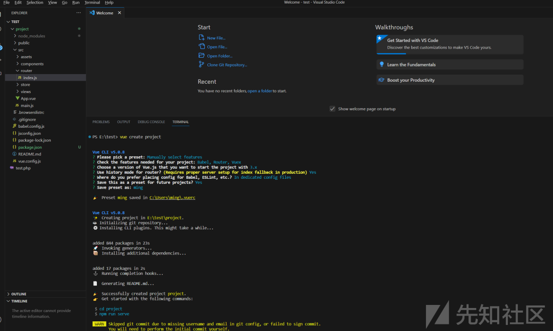This screenshot has width=553, height=331.
Task: Click the Clone Git Repository... link
Action: pos(227,65)
